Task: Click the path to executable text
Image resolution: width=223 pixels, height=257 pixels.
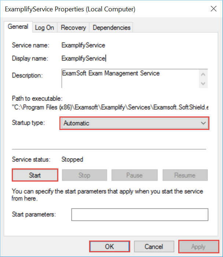Action: (110, 108)
